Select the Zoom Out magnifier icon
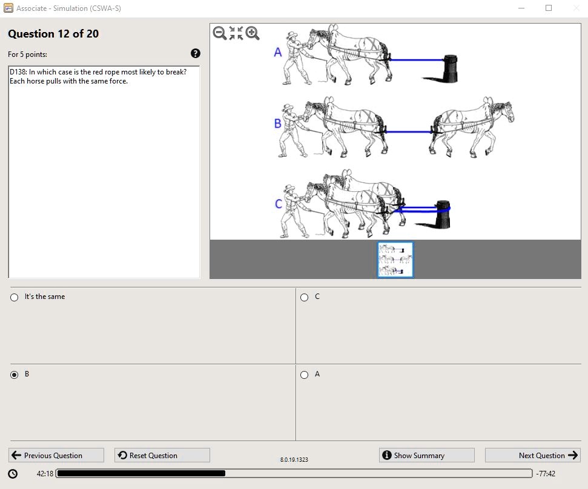Screen dimensions: 588x489 click(x=219, y=33)
